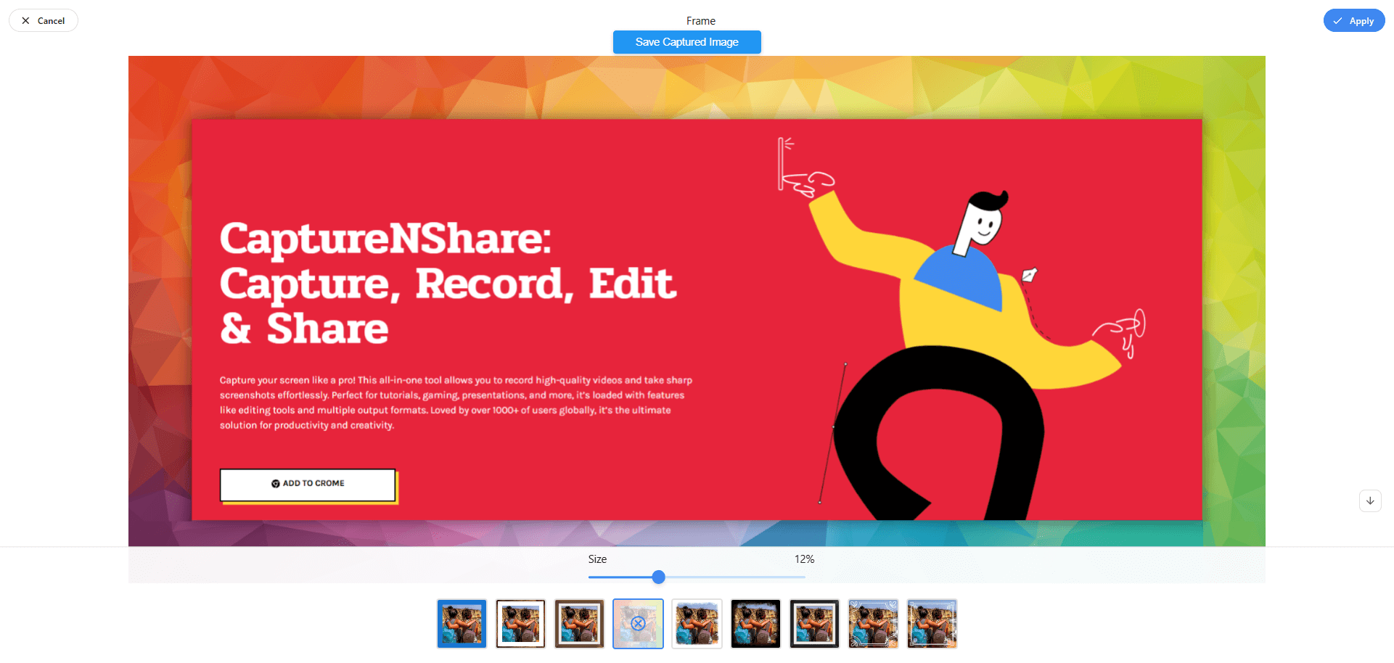This screenshot has width=1394, height=663.
Task: Remove the selected colorful polygon frame
Action: pos(638,624)
